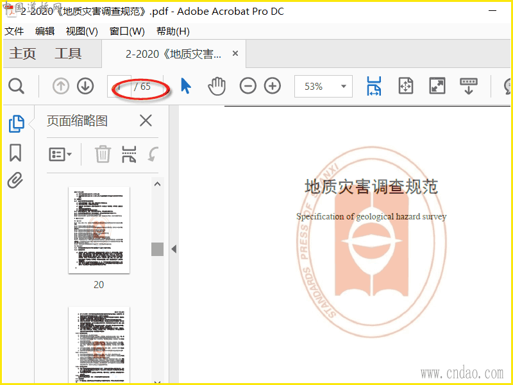Rotate page with the curved arrow icon
The height and width of the screenshot is (385, 513).
(x=153, y=154)
